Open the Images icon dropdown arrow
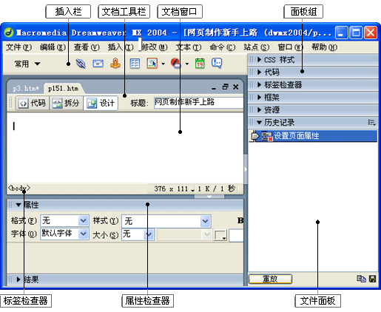This screenshot has height=312, width=381. click(x=163, y=64)
